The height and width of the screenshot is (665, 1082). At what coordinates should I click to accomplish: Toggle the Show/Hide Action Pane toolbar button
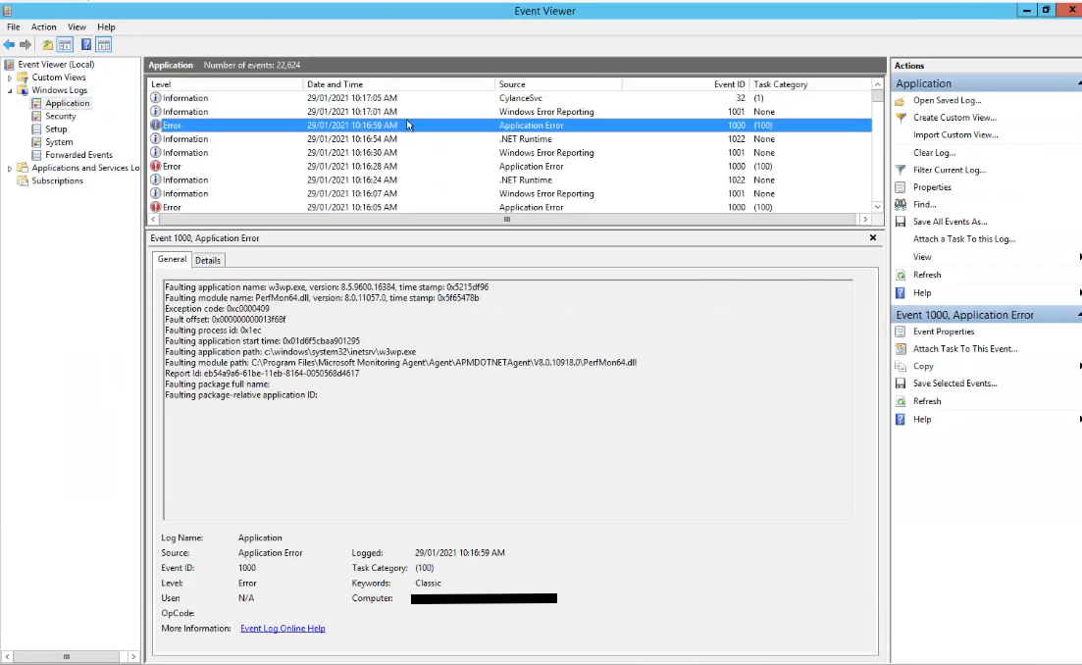click(x=103, y=45)
